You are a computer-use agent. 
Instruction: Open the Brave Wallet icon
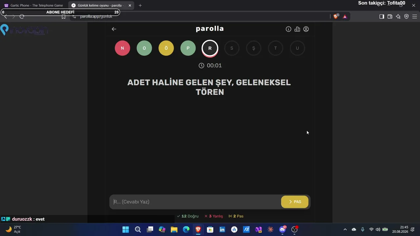click(x=390, y=16)
